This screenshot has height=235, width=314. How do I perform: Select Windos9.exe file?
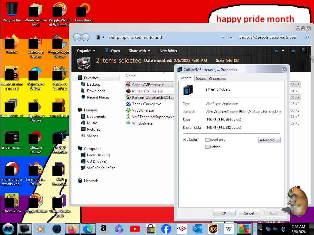(x=142, y=123)
